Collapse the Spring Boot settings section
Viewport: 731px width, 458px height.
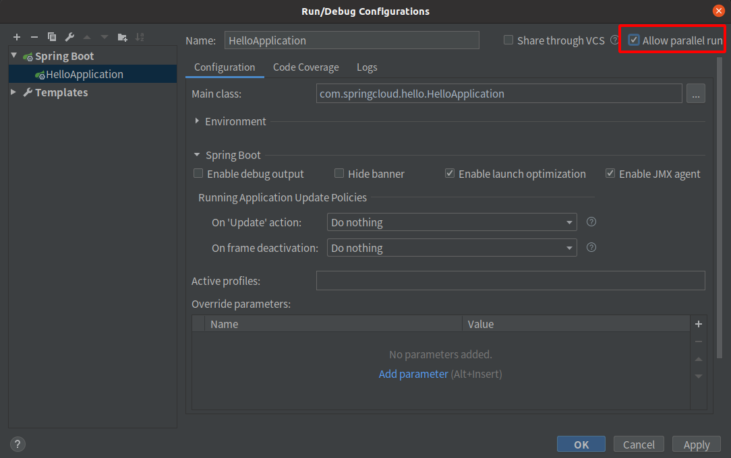point(197,154)
